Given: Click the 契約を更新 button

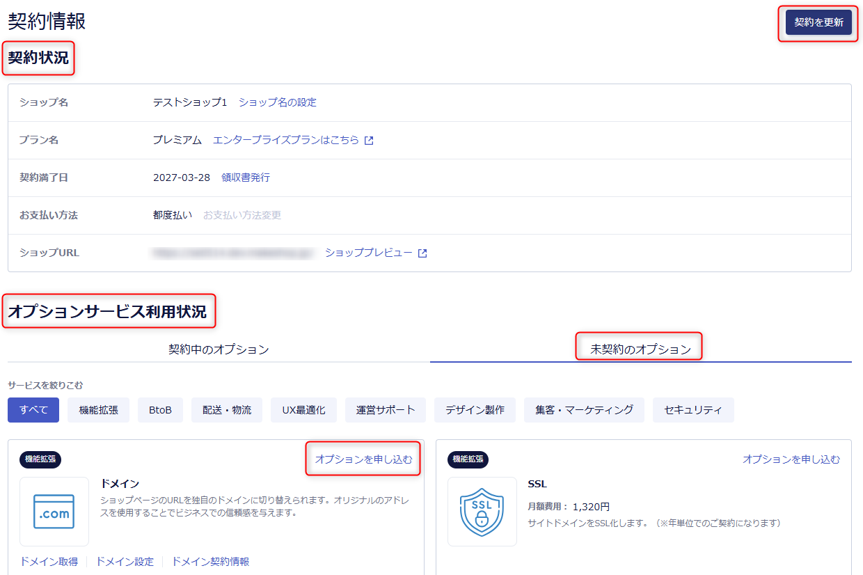Looking at the screenshot, I should (x=818, y=22).
